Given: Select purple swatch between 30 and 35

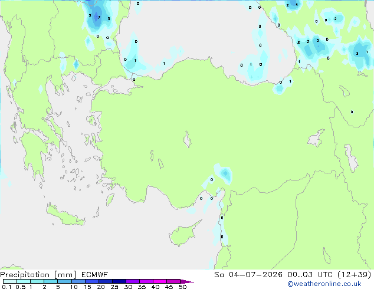Looking at the screenshot, I should 133,281.
